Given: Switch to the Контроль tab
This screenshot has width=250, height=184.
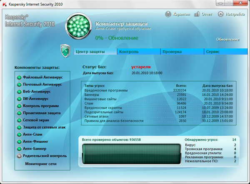Looking at the screenshot, I should 139,52.
